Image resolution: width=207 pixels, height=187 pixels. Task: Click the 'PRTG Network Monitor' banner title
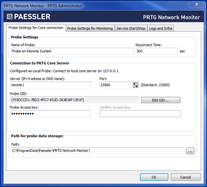[x=172, y=17]
